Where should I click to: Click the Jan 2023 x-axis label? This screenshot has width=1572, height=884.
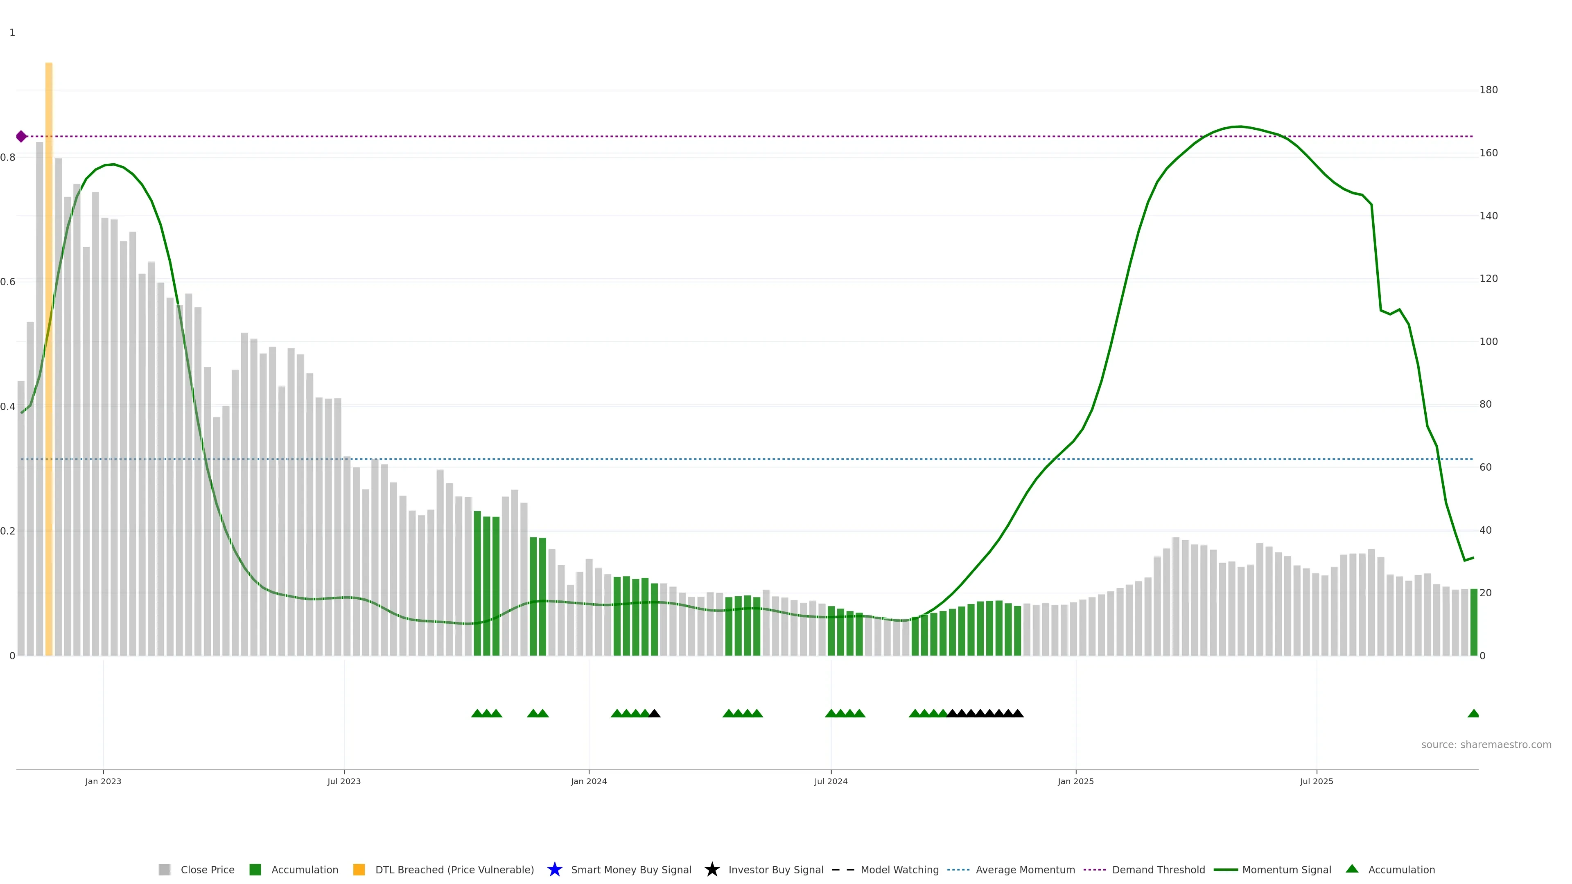[103, 781]
